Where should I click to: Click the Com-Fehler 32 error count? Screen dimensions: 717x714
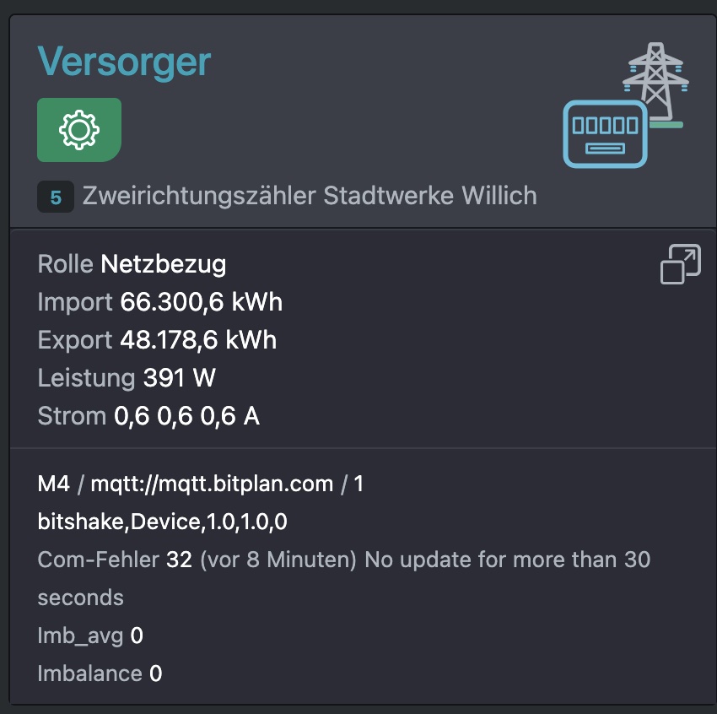pyautogui.click(x=115, y=560)
